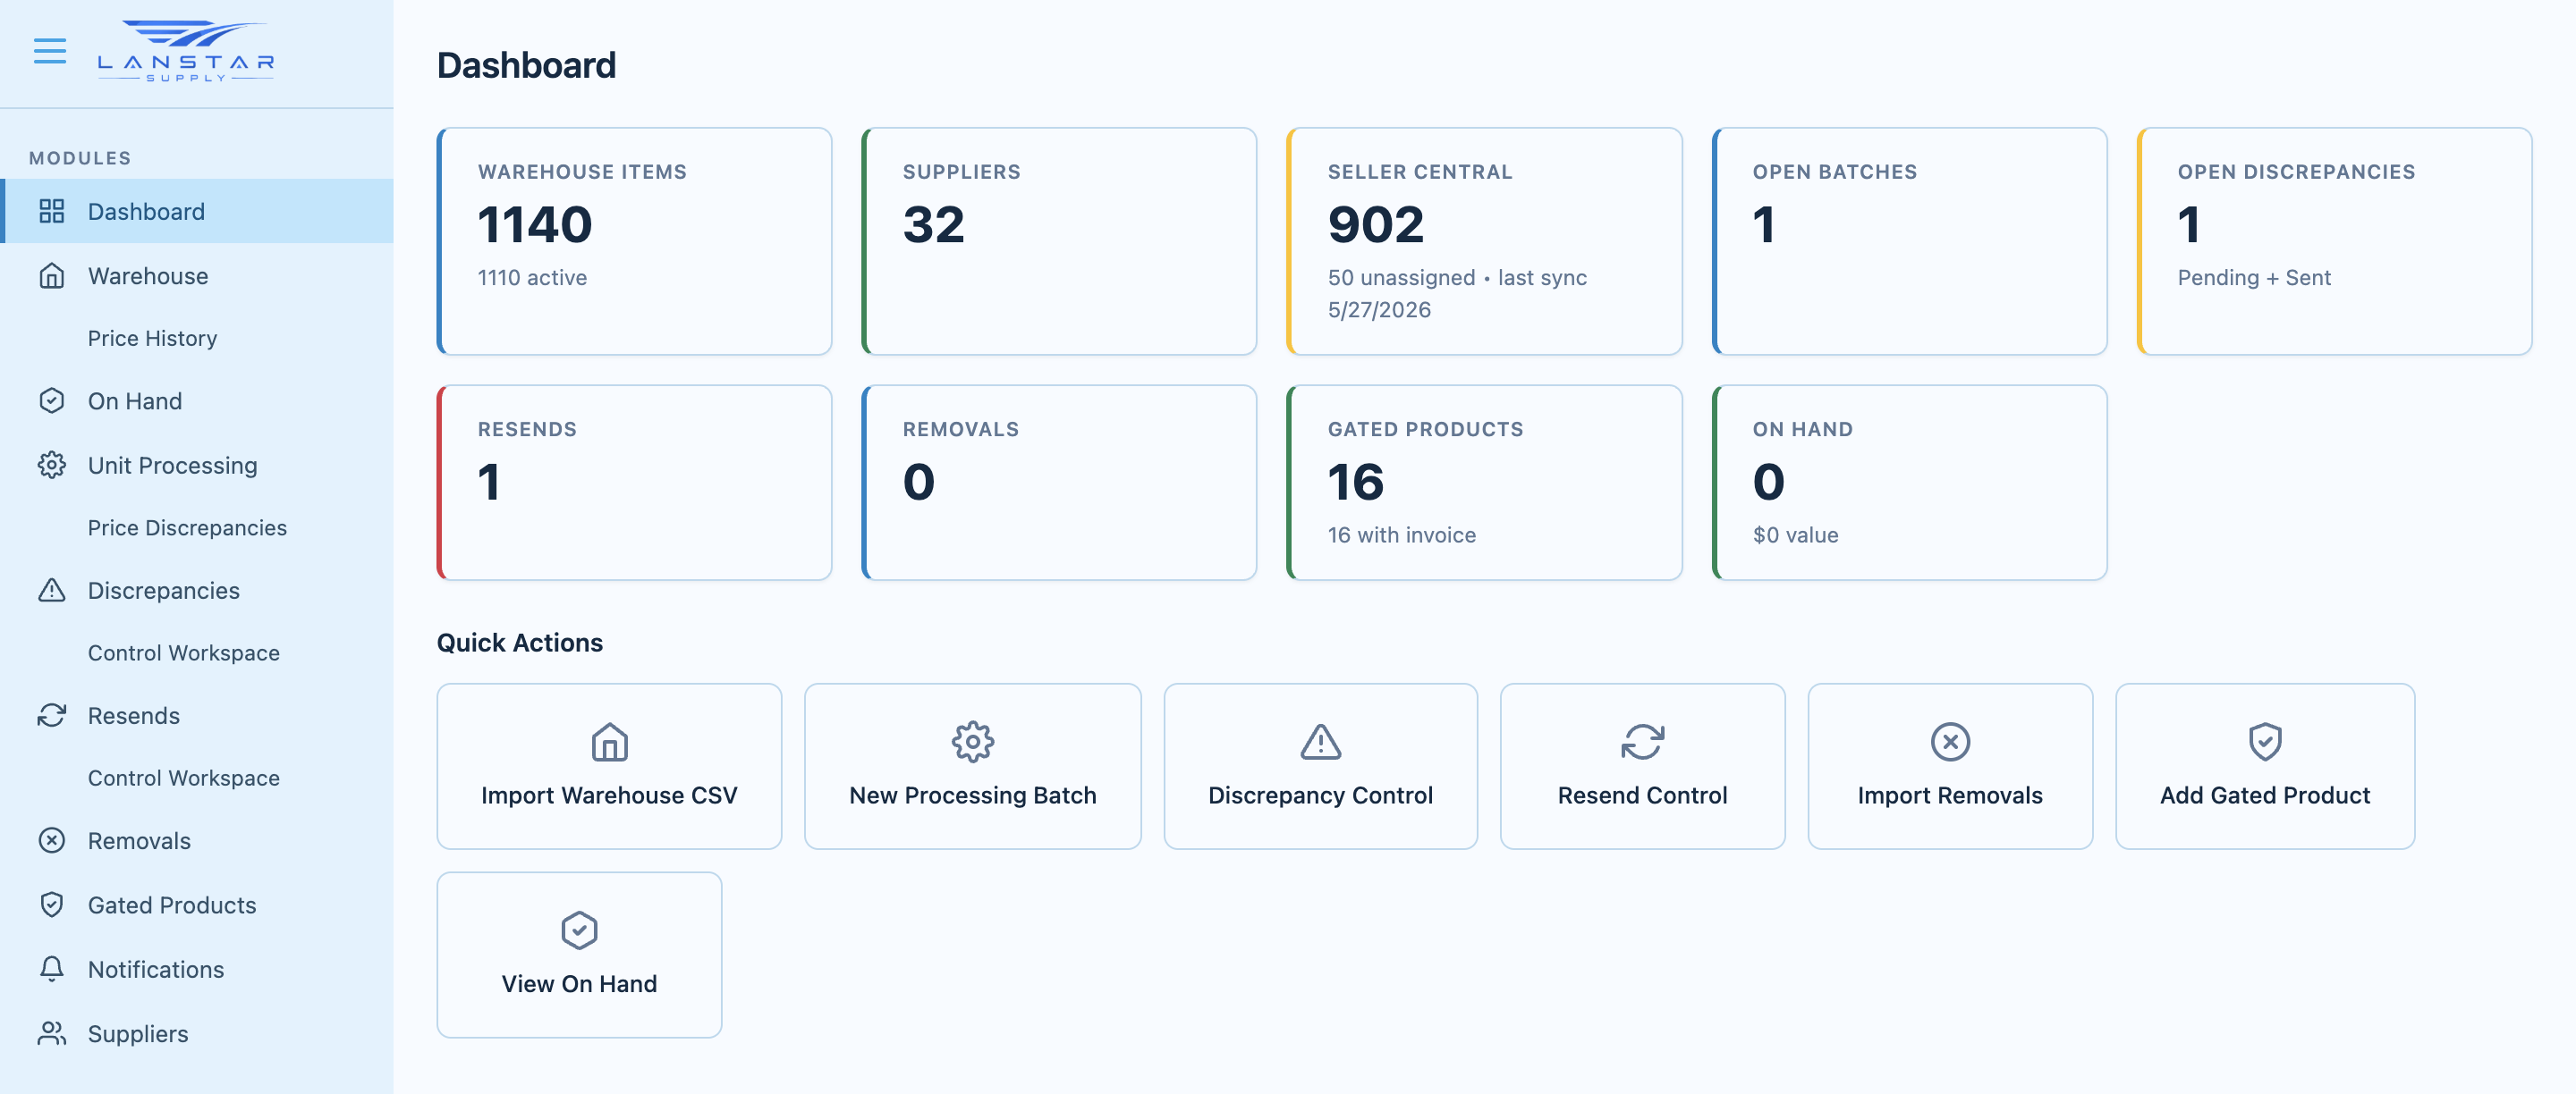Click the shield icon on Add Gated Product
Screen dimensions: 2576x1094
[x=2265, y=741]
